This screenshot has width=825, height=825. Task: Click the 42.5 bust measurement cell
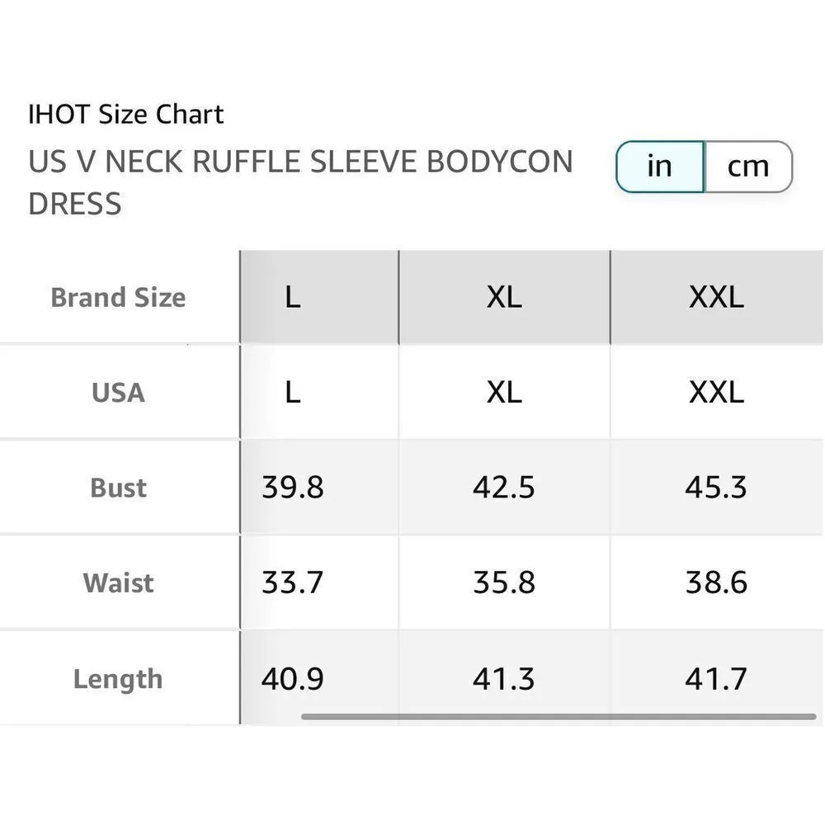[x=504, y=488]
